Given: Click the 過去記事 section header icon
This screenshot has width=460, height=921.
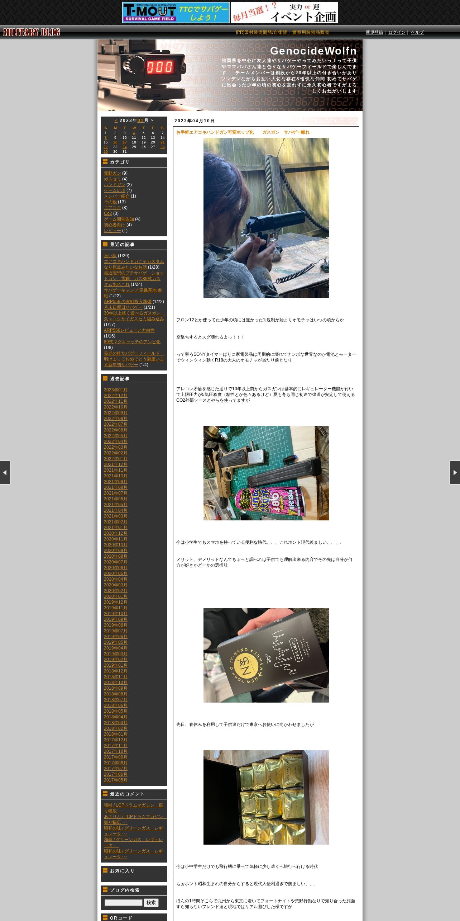Looking at the screenshot, I should [105, 378].
